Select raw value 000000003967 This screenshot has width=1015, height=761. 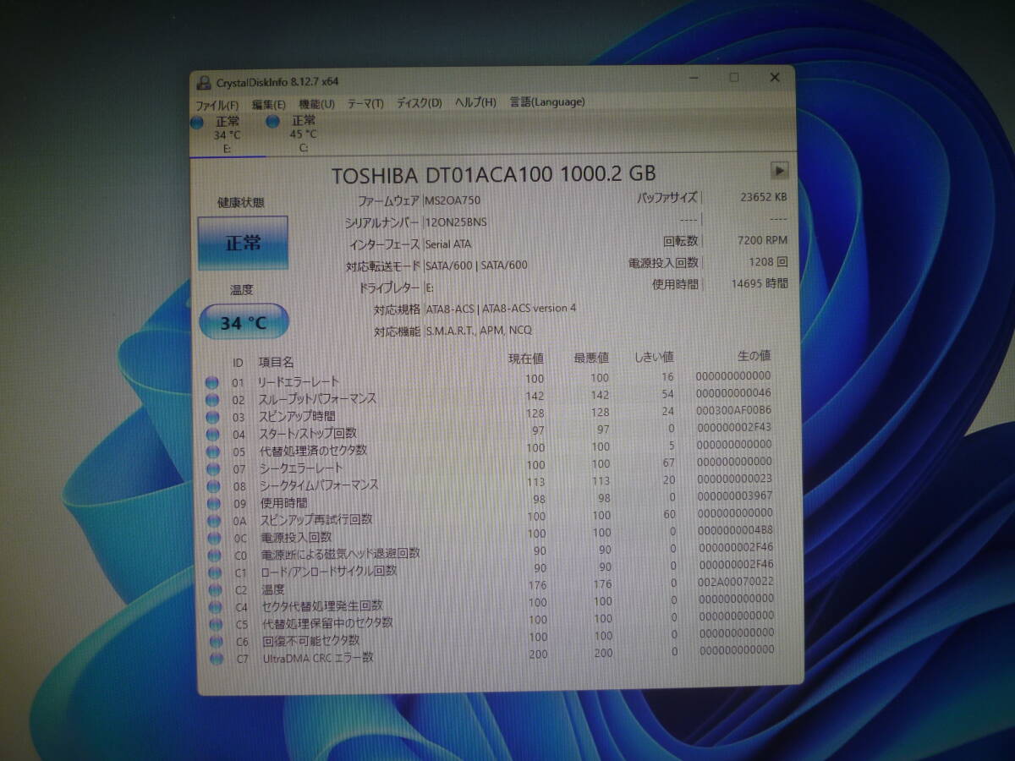[x=734, y=495]
